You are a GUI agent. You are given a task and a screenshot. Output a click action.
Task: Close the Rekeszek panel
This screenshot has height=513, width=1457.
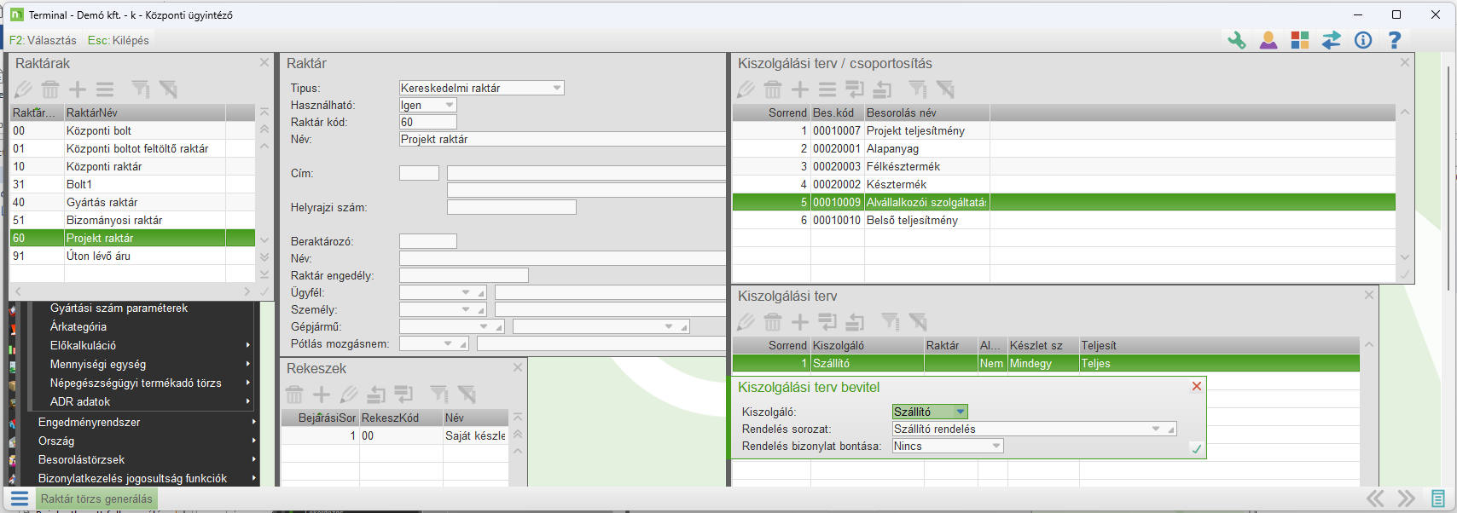[x=518, y=367]
